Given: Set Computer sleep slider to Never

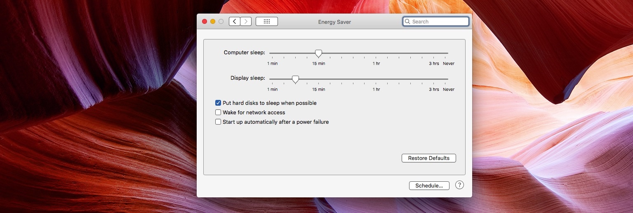Looking at the screenshot, I should click(x=448, y=53).
